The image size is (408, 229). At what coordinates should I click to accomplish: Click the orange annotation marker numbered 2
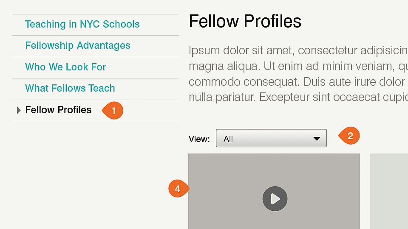pyautogui.click(x=350, y=136)
